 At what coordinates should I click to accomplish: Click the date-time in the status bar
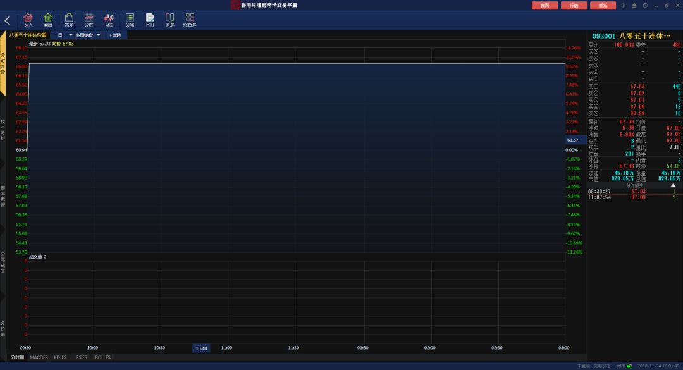658,366
